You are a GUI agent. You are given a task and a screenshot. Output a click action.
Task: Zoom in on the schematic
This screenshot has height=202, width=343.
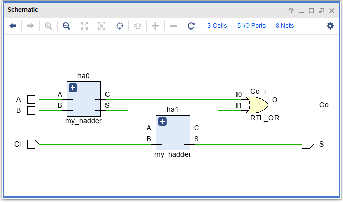[x=48, y=26]
